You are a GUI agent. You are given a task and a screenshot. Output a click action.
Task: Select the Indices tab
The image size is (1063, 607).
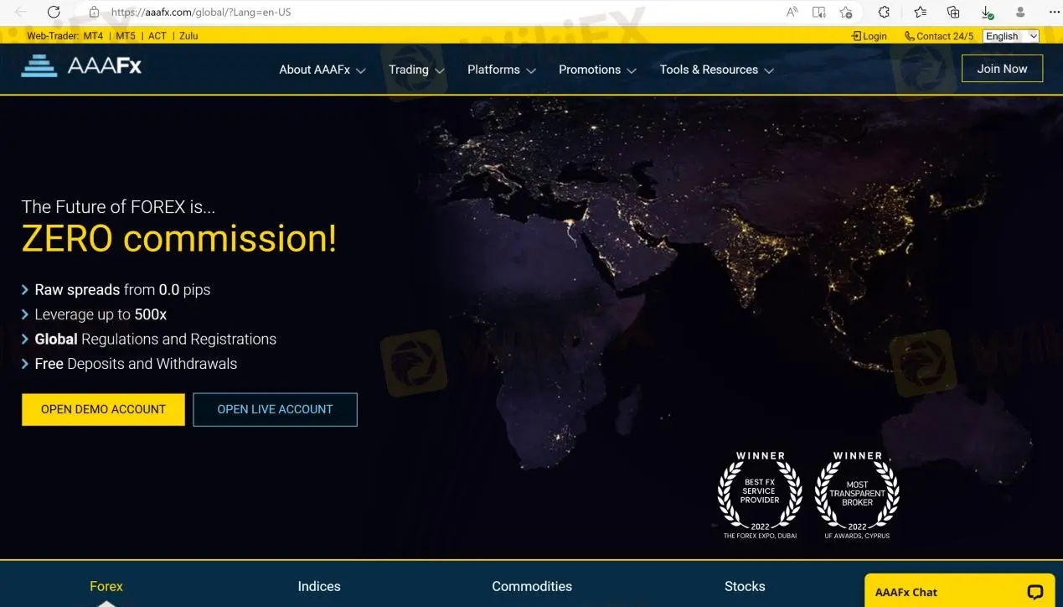pyautogui.click(x=319, y=586)
